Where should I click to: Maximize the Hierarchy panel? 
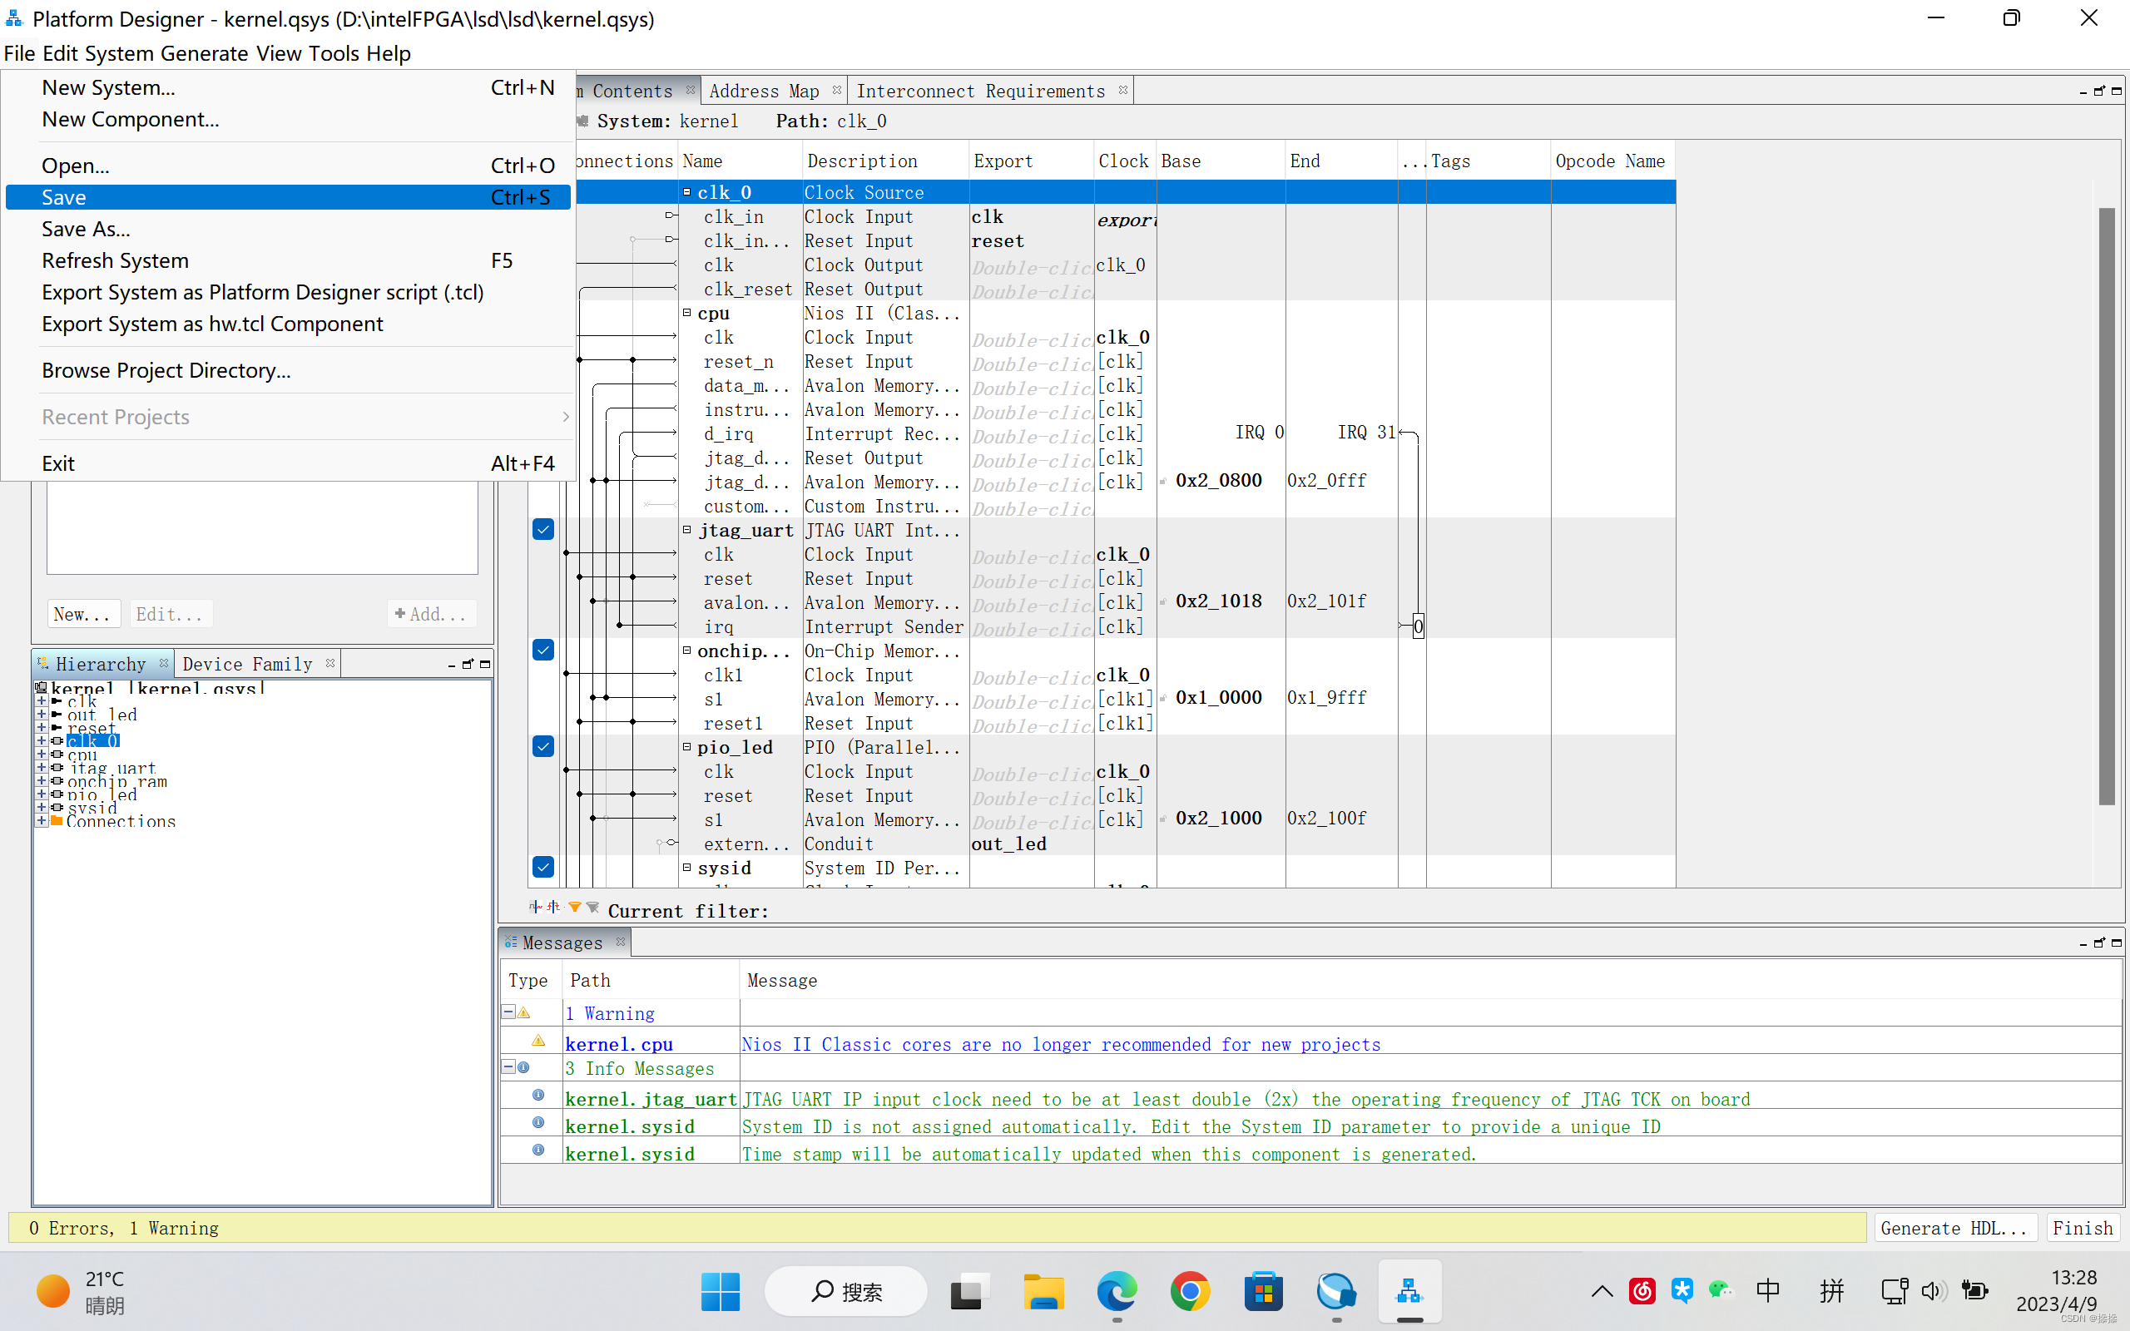tap(485, 664)
